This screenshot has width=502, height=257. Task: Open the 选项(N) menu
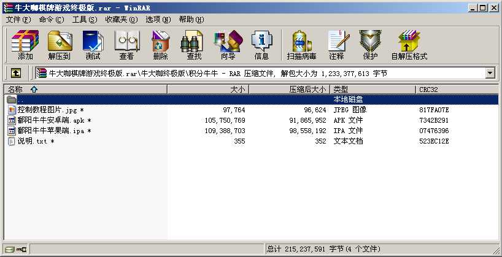(x=158, y=20)
